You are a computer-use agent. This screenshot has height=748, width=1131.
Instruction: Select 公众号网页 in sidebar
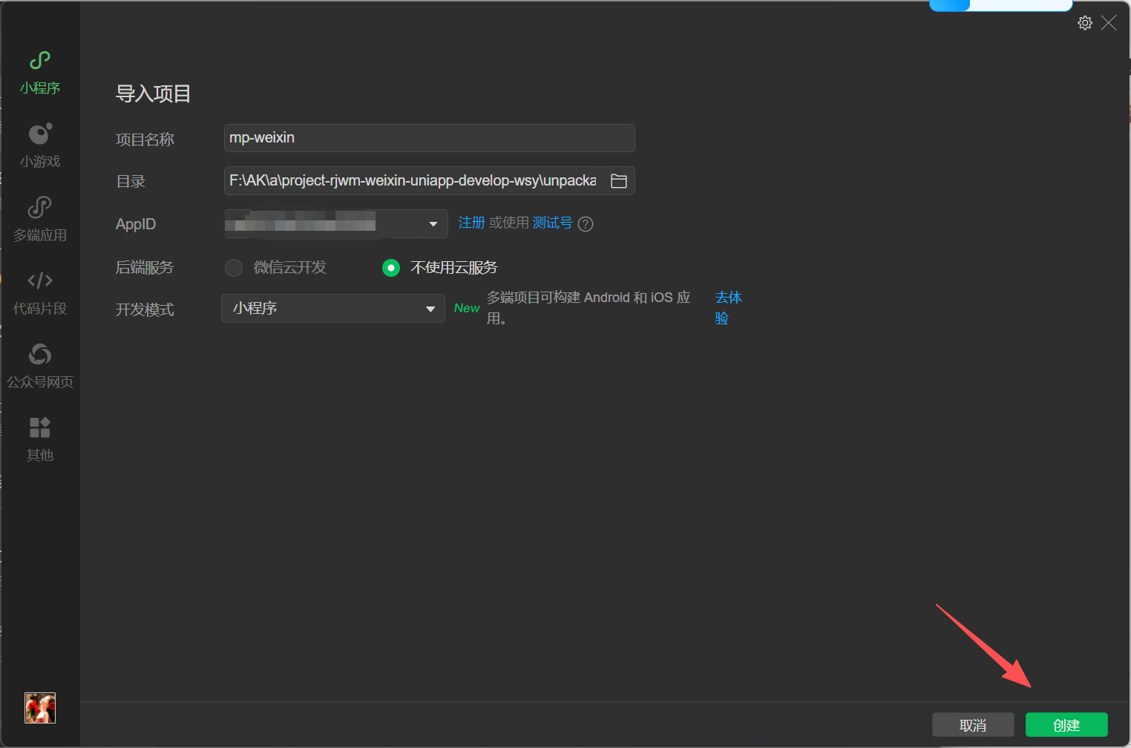[x=40, y=367]
